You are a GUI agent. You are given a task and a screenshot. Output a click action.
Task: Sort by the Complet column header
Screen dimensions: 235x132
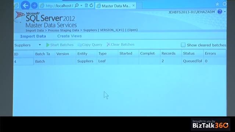[149, 54]
